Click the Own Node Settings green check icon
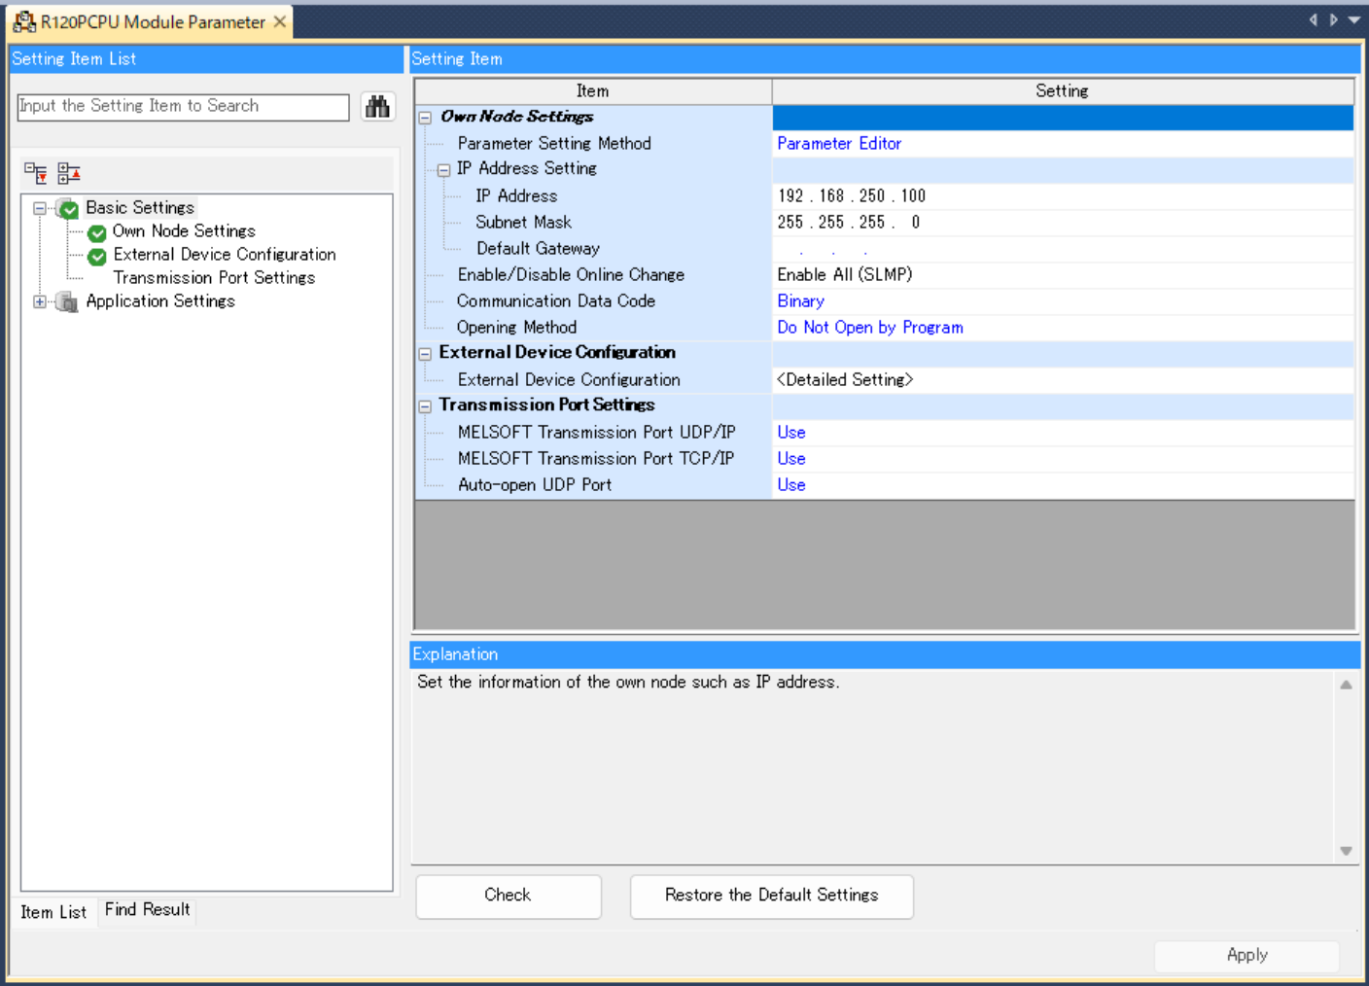The width and height of the screenshot is (1369, 986). (97, 233)
